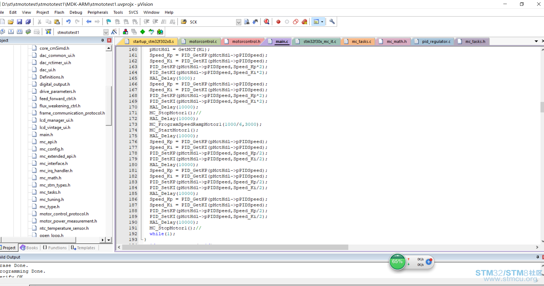Paste from clipboard using the toolbar icon
The image size is (544, 286).
coord(57,22)
